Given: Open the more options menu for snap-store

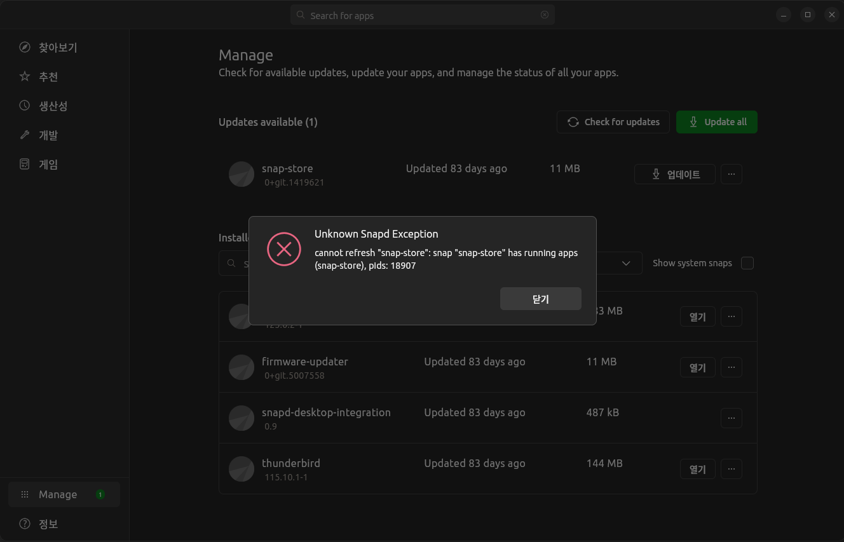Looking at the screenshot, I should (732, 174).
